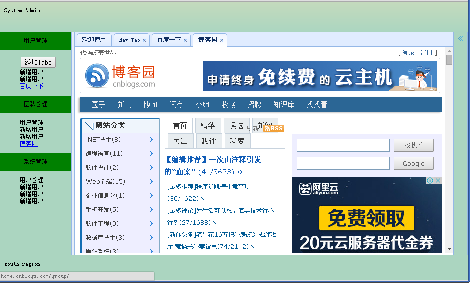This screenshot has width=470, height=283.
Task: Click the 博客园 cnblogs logo
Action: 120,76
